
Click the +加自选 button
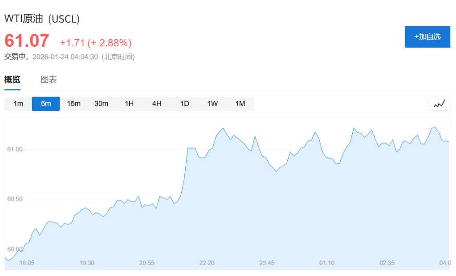[x=427, y=37]
